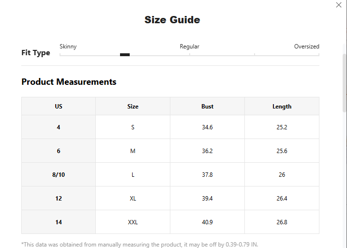The height and width of the screenshot is (248, 347).
Task: Click the size S cell
Action: [133, 127]
